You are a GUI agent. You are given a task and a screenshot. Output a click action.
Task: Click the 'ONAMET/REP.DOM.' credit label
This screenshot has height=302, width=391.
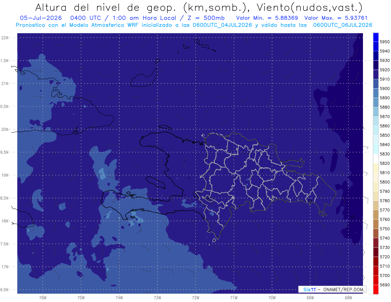(343, 289)
